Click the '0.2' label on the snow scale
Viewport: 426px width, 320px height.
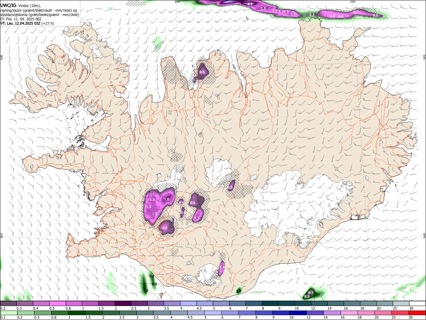tap(3, 308)
